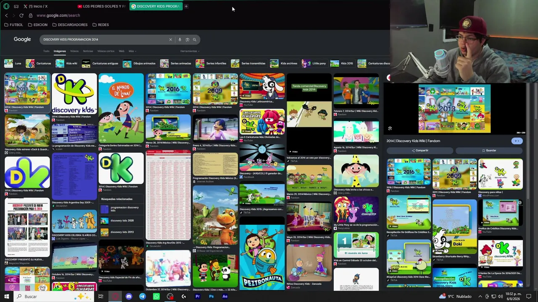Open Task View on the taskbar

101,297
